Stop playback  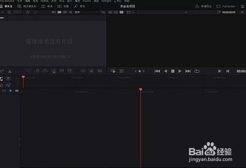coord(173,71)
